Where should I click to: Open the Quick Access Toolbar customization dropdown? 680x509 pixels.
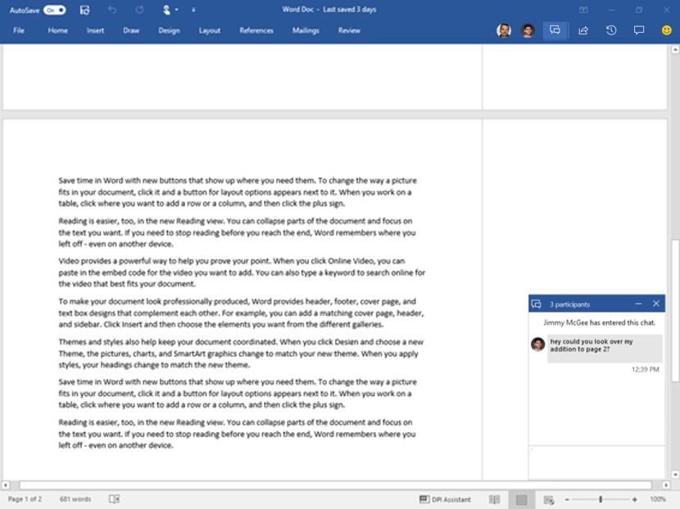coord(193,9)
